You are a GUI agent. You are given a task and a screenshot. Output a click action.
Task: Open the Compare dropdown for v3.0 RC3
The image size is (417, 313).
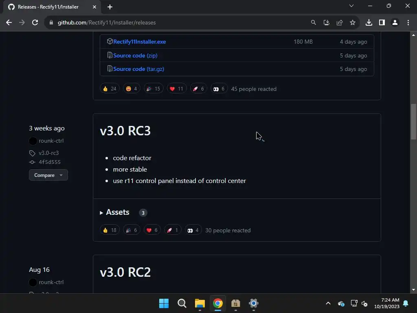pyautogui.click(x=48, y=175)
